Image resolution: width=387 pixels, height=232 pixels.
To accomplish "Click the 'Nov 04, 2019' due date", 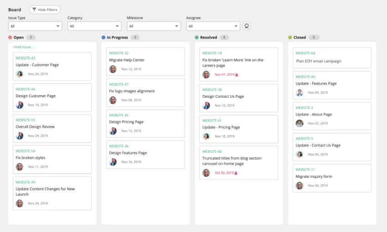I will click(x=318, y=186).
